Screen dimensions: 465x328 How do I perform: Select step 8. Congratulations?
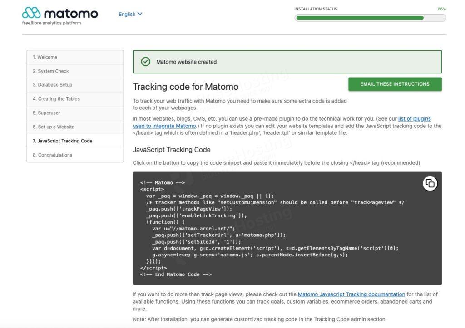click(75, 155)
